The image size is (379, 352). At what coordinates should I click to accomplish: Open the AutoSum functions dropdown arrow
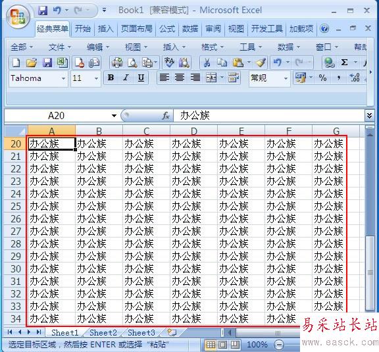coord(355,63)
